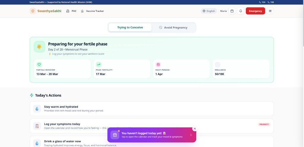Click the prohibited icon on Avoid Pregnancy tab
The width and height of the screenshot is (304, 147).
(x=161, y=28)
